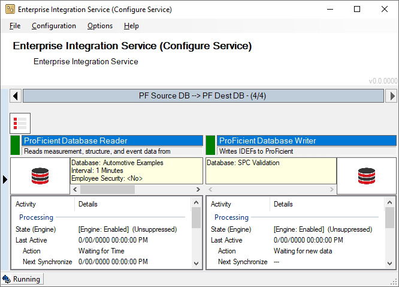399x287 pixels.
Task: Click the green status block beside Writer
Action: (210, 145)
